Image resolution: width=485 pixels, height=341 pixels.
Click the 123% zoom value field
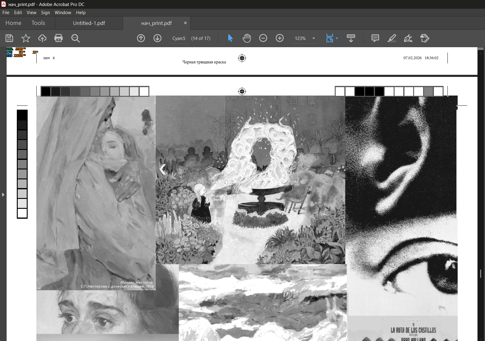(x=300, y=38)
